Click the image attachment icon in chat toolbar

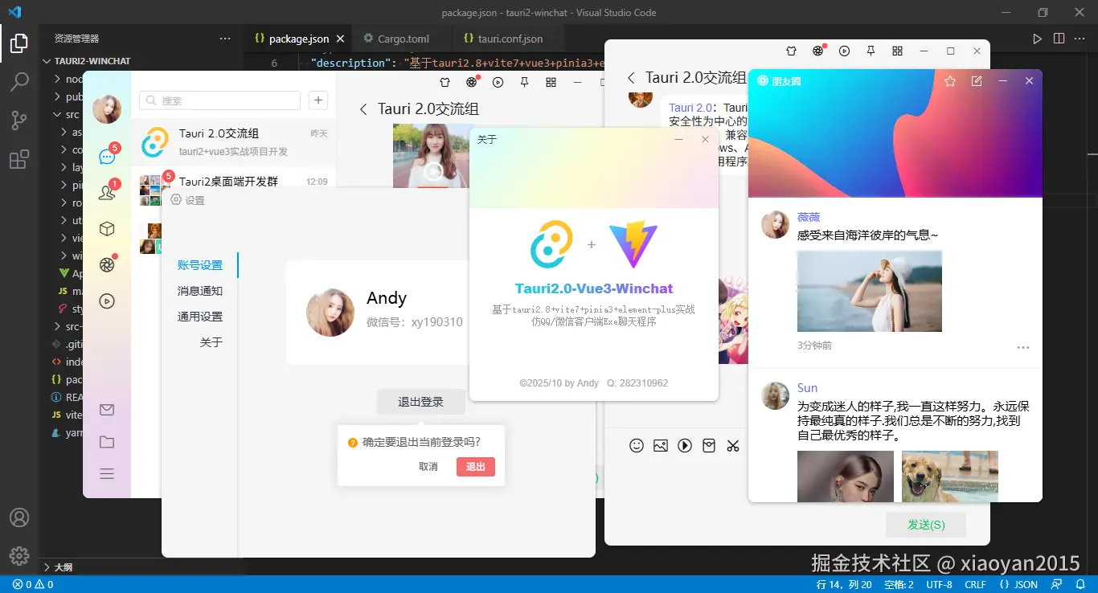[661, 445]
